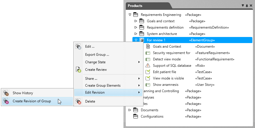
Task: Click the Goals and Context document icon
Action: click(x=148, y=47)
